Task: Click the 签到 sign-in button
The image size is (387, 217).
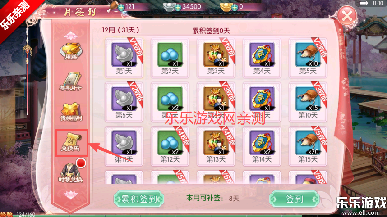Action: point(295,199)
